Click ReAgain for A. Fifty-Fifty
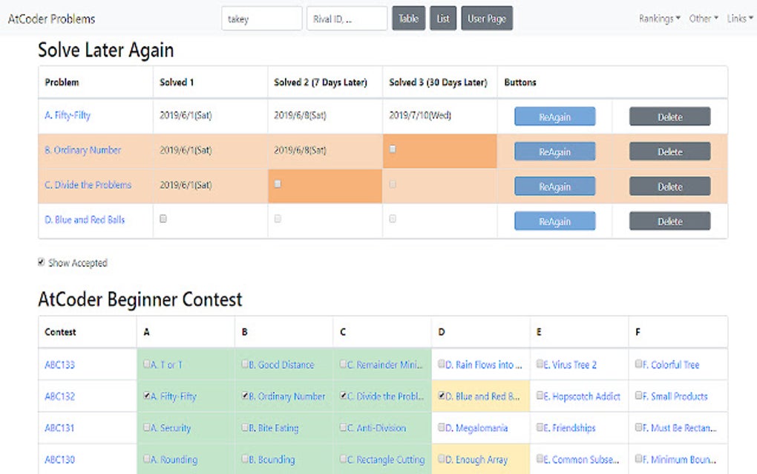The width and height of the screenshot is (757, 474). pos(554,117)
